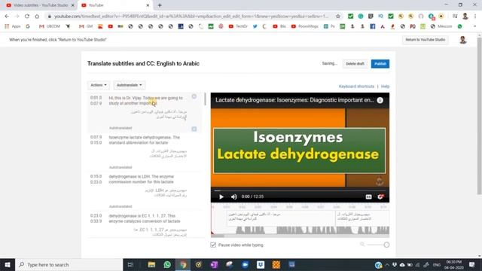Open the Autotranslate dropdown

tap(129, 85)
